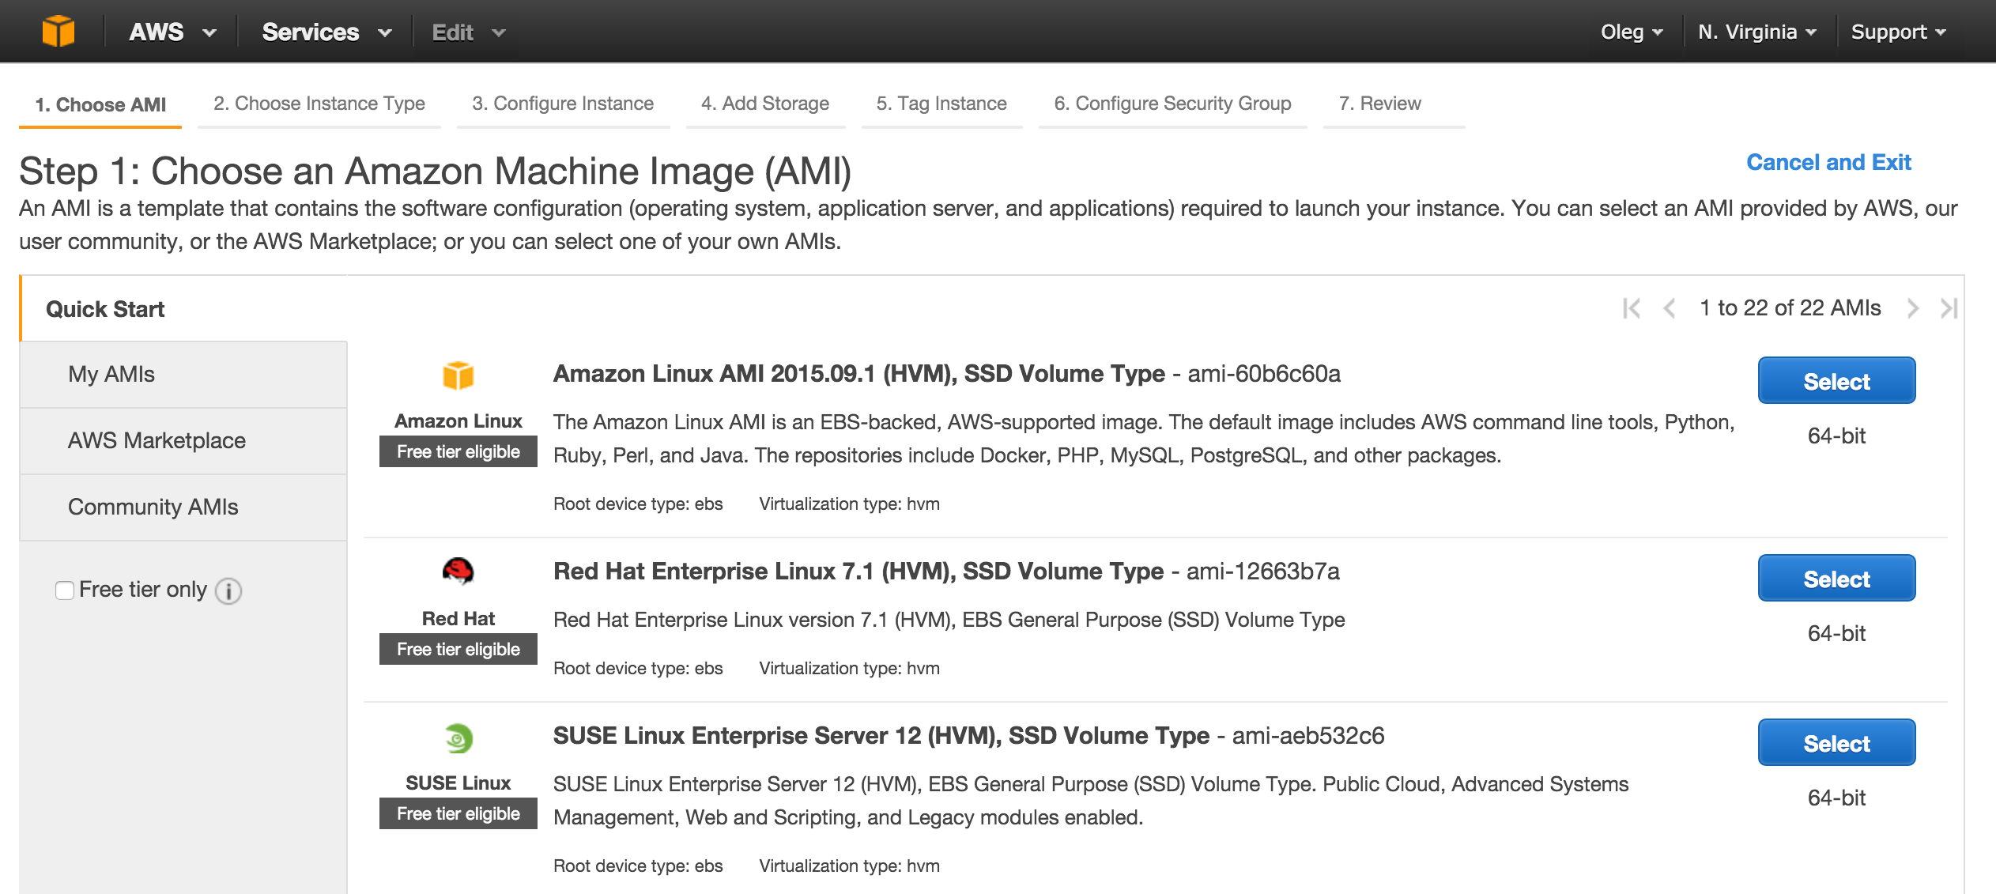Select the SUSE Linux Enterprise Server AMI

click(x=1836, y=743)
